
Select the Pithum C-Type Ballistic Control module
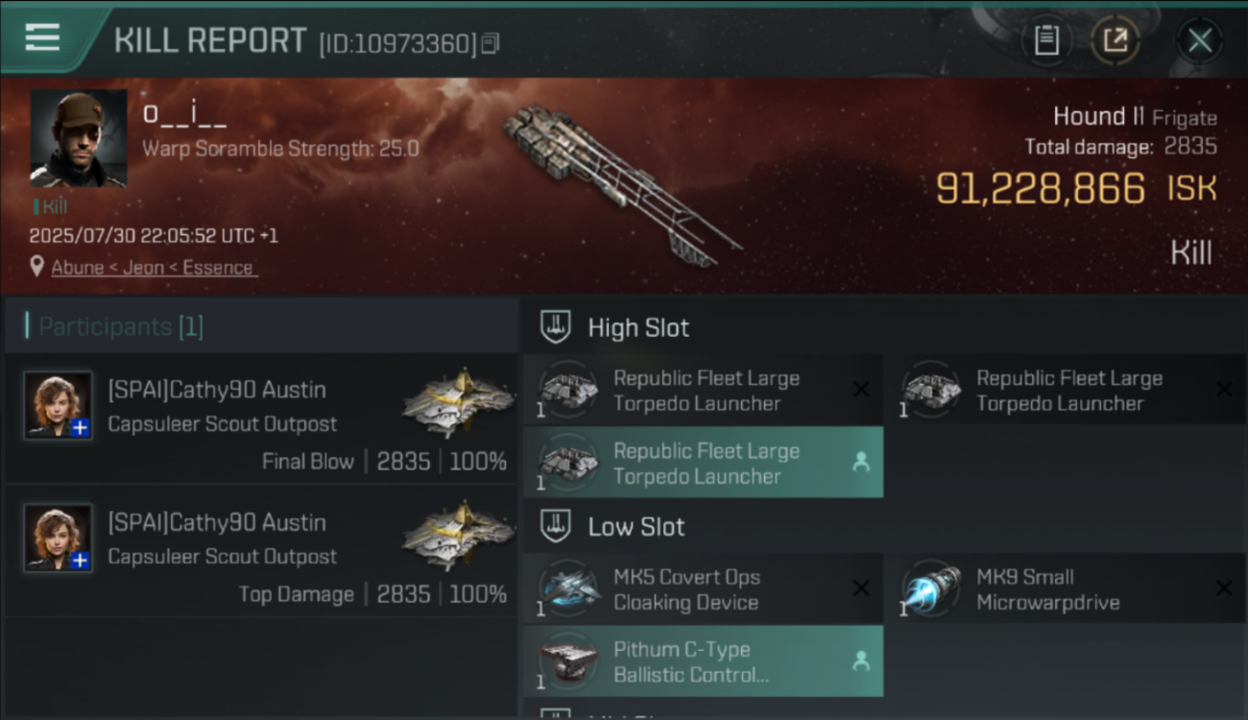tap(703, 661)
